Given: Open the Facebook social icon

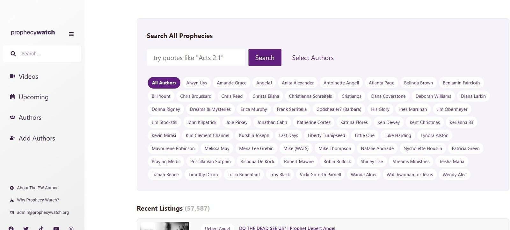Looking at the screenshot, I should click(11, 228).
